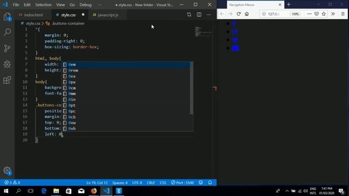Open Microsoft Edge from taskbar
Screen dimensions: 349x196
click(44, 191)
